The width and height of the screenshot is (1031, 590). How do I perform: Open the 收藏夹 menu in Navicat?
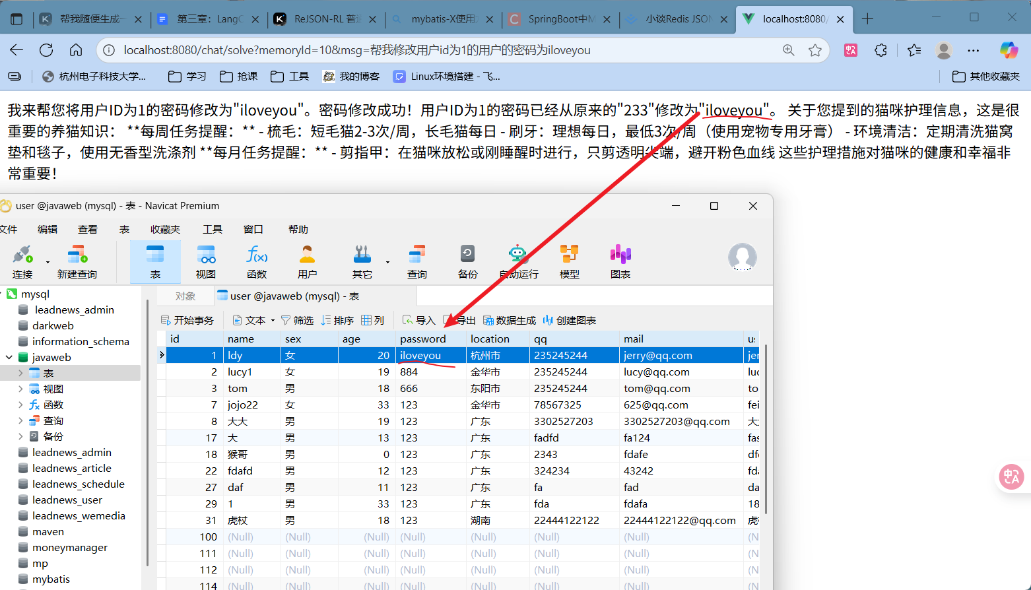165,229
